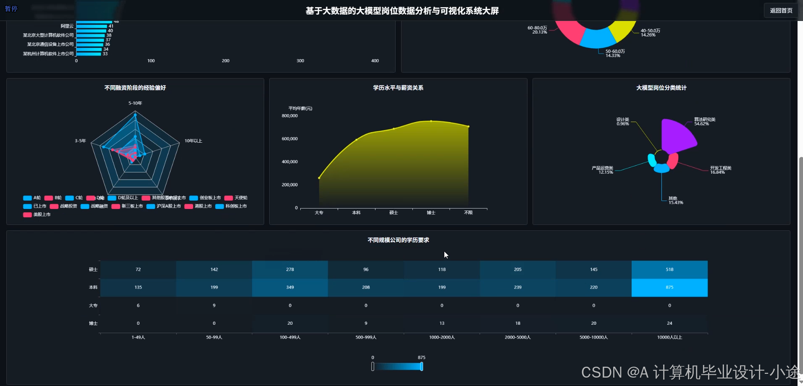Image resolution: width=803 pixels, height=386 pixels.
Task: Click heatmap cell 208 (本科, 500-999人)
Action: (366, 287)
